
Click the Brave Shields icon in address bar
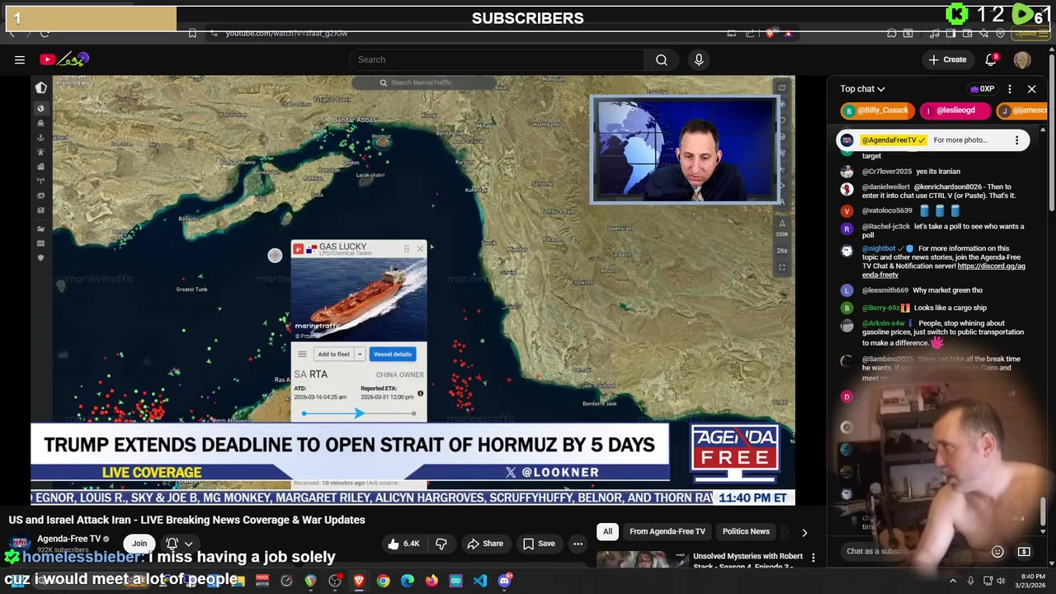[x=770, y=33]
